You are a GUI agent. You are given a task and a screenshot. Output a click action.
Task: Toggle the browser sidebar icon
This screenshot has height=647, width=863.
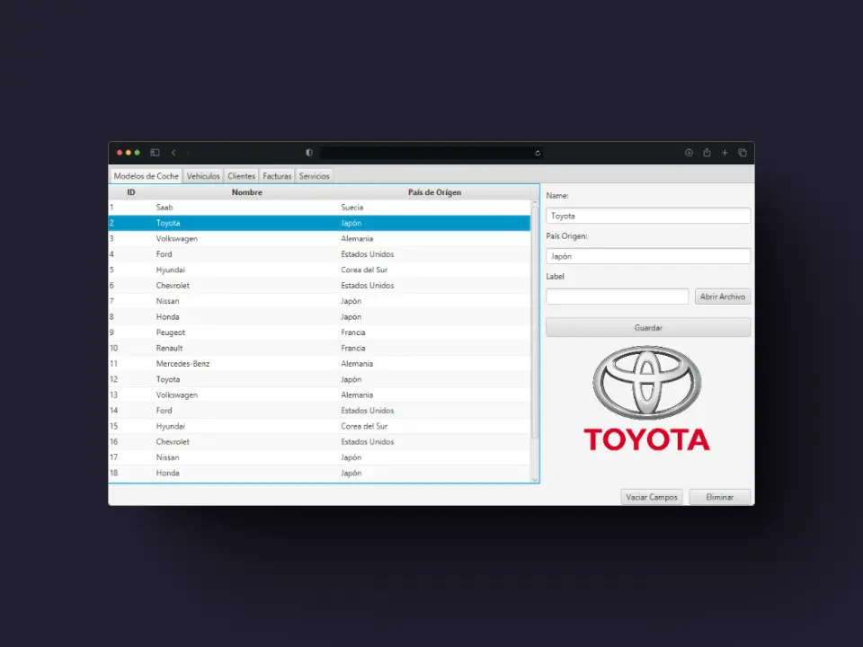coord(156,153)
